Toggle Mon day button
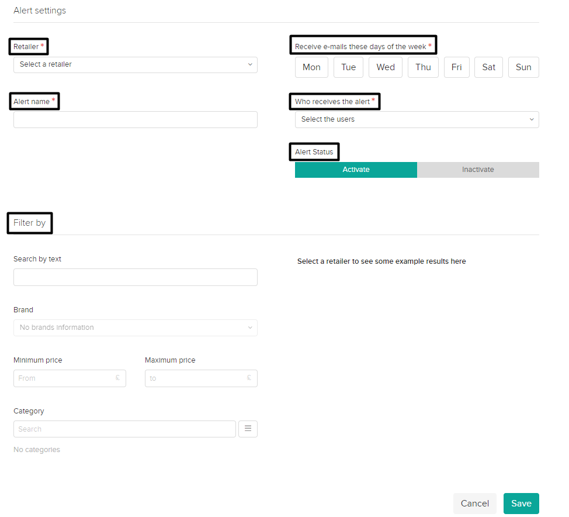 pyautogui.click(x=311, y=67)
